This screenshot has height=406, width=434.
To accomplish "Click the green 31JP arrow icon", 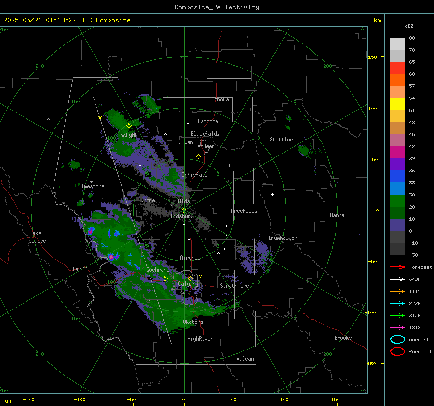I will [397, 315].
